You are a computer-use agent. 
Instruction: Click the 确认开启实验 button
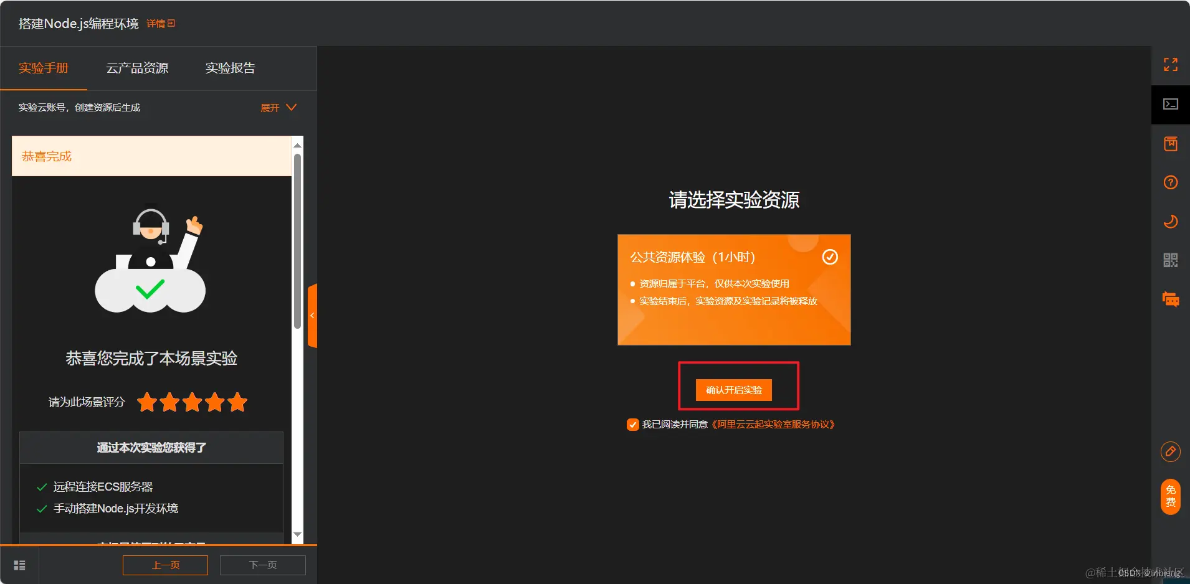[x=733, y=390]
